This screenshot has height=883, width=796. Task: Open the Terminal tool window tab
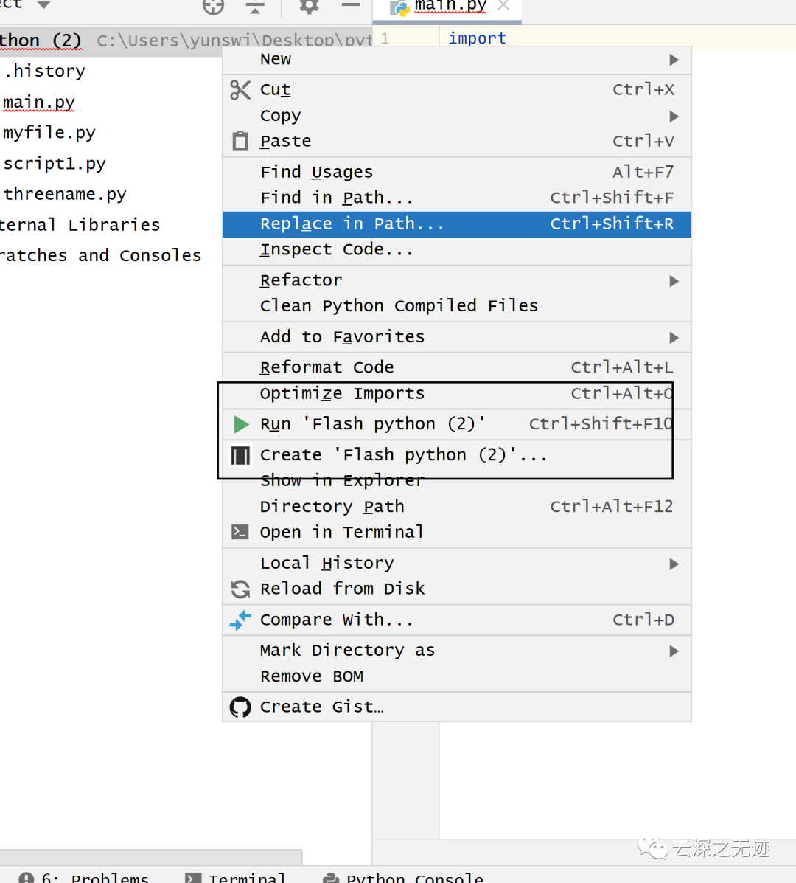point(236,877)
